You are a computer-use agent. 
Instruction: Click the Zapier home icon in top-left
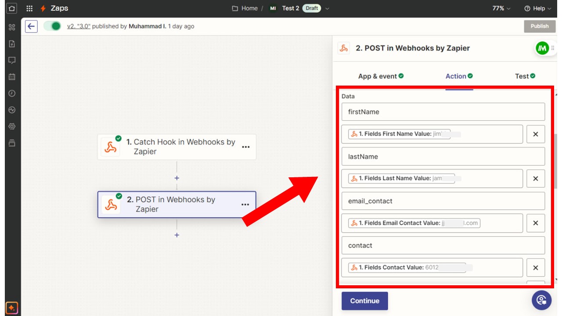12,8
